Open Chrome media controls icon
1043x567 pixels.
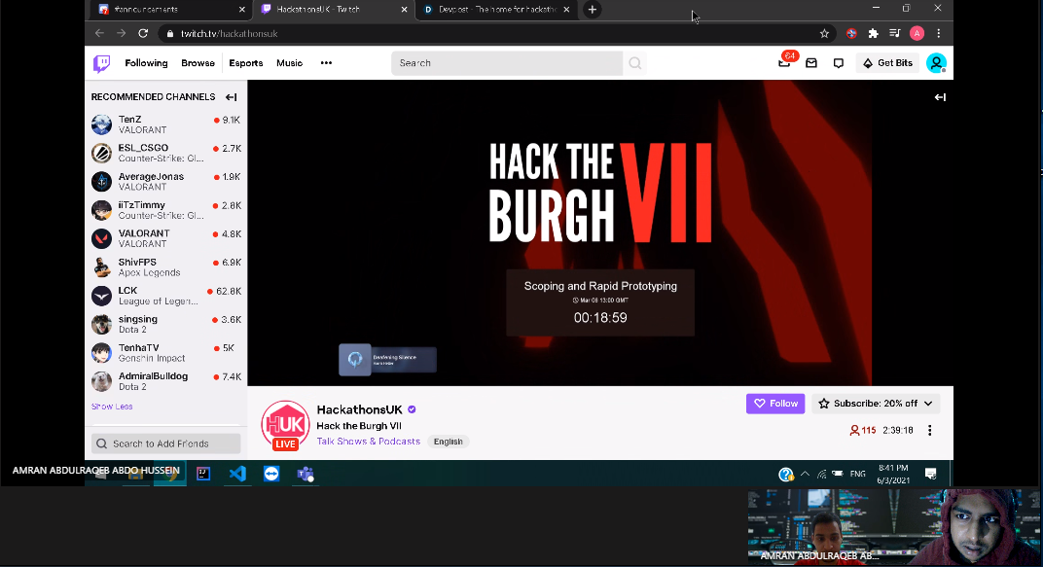click(x=895, y=33)
